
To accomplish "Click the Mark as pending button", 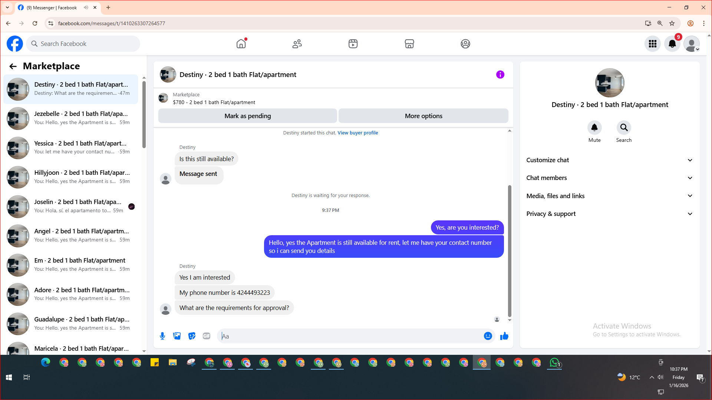I will 248,116.
